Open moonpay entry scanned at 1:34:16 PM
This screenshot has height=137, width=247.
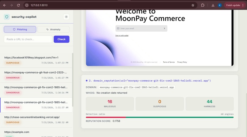coord(36,90)
